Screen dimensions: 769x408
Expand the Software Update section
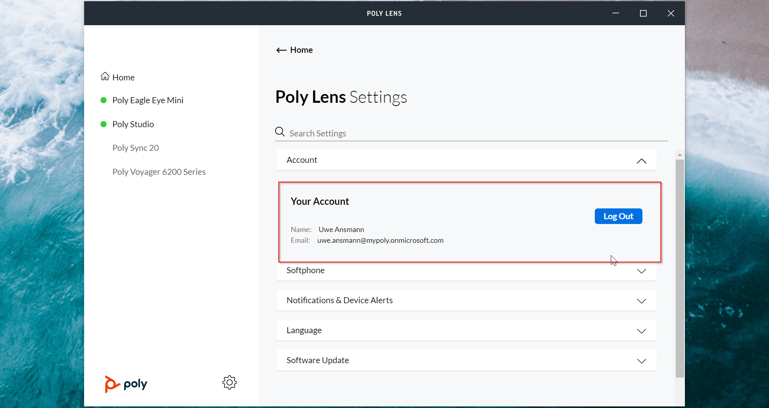[641, 361]
